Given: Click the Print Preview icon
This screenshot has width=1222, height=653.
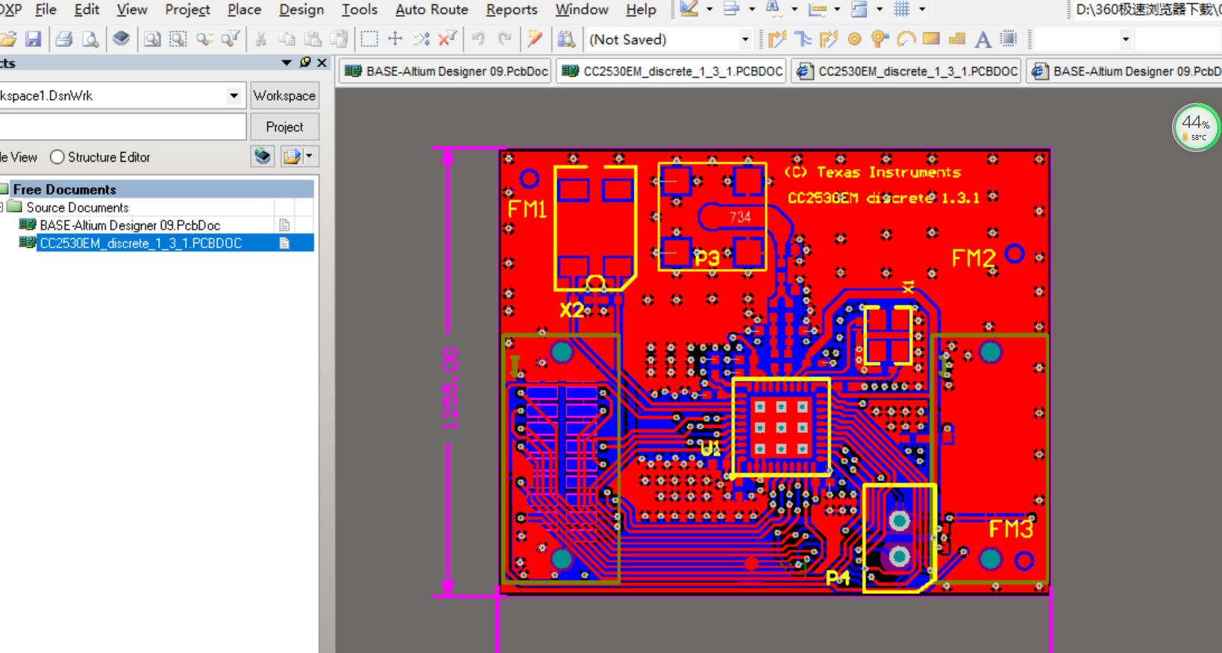Looking at the screenshot, I should [x=90, y=39].
